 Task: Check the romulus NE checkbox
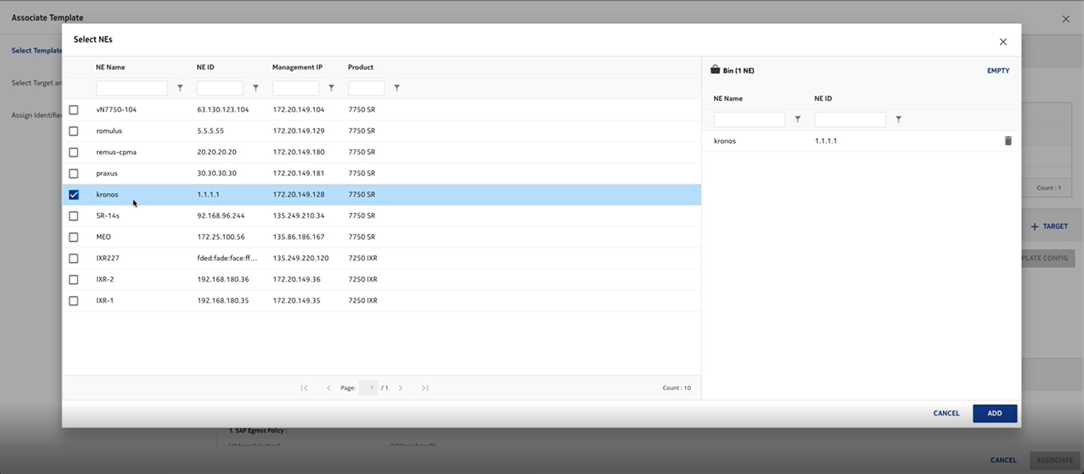(x=74, y=131)
